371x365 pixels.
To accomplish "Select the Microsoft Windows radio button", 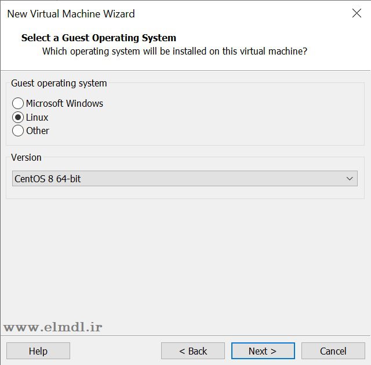I will tap(18, 103).
